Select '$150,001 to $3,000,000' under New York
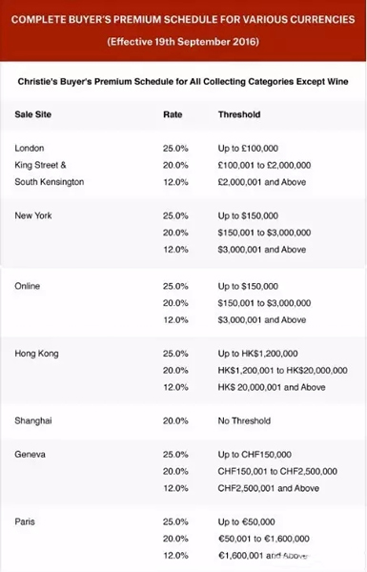The width and height of the screenshot is (367, 572). 264,233
